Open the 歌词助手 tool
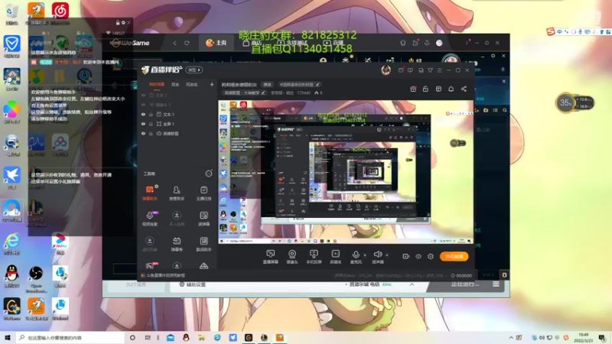 click(x=203, y=244)
